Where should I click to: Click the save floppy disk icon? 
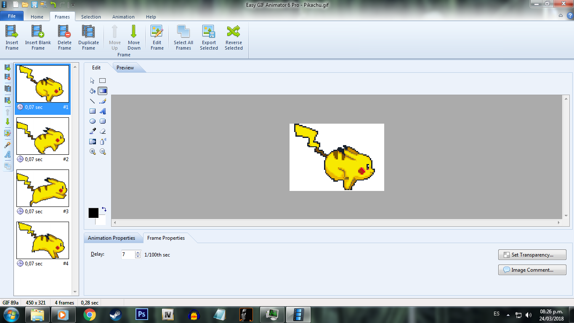pos(34,5)
